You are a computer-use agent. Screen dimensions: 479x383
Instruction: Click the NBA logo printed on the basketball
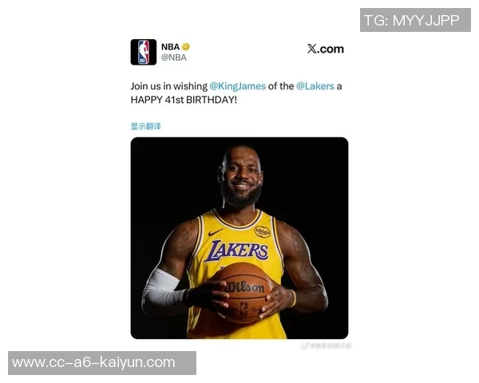click(x=243, y=310)
